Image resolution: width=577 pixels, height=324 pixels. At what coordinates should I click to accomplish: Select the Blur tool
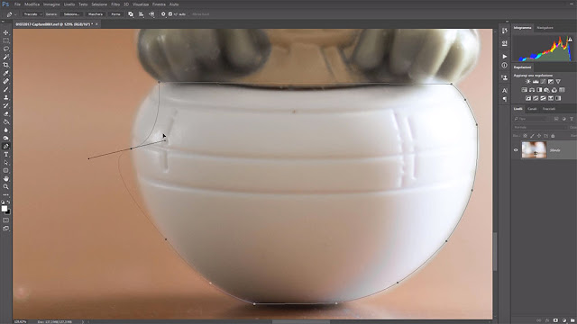pos(5,130)
